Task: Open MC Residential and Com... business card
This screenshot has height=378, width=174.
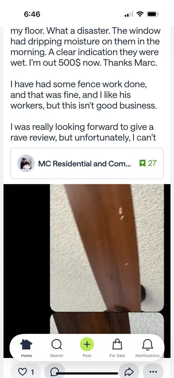Action: pos(87,163)
